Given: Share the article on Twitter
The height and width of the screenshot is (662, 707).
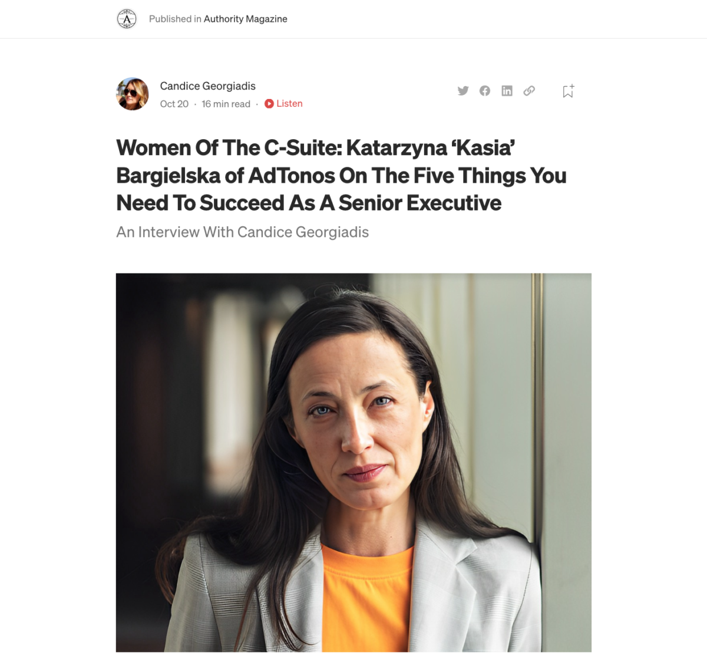Looking at the screenshot, I should (x=463, y=91).
